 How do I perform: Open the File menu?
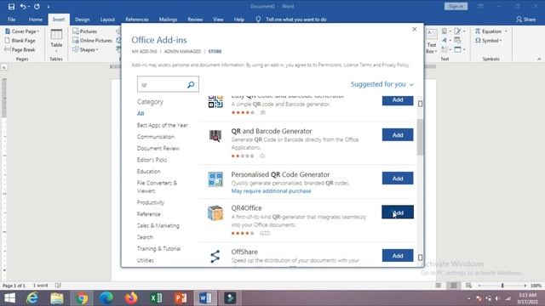[11, 20]
